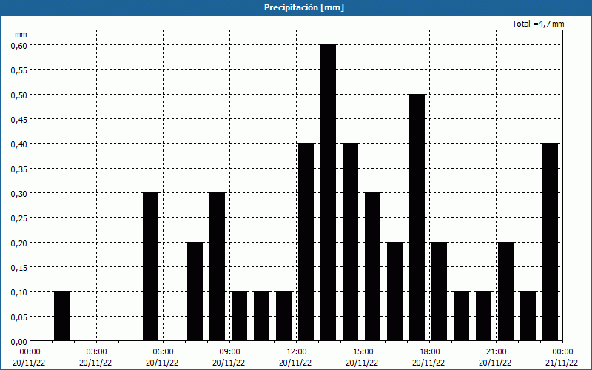Click the 0,55 y-axis value
This screenshot has height=370, width=592.
pos(19,70)
